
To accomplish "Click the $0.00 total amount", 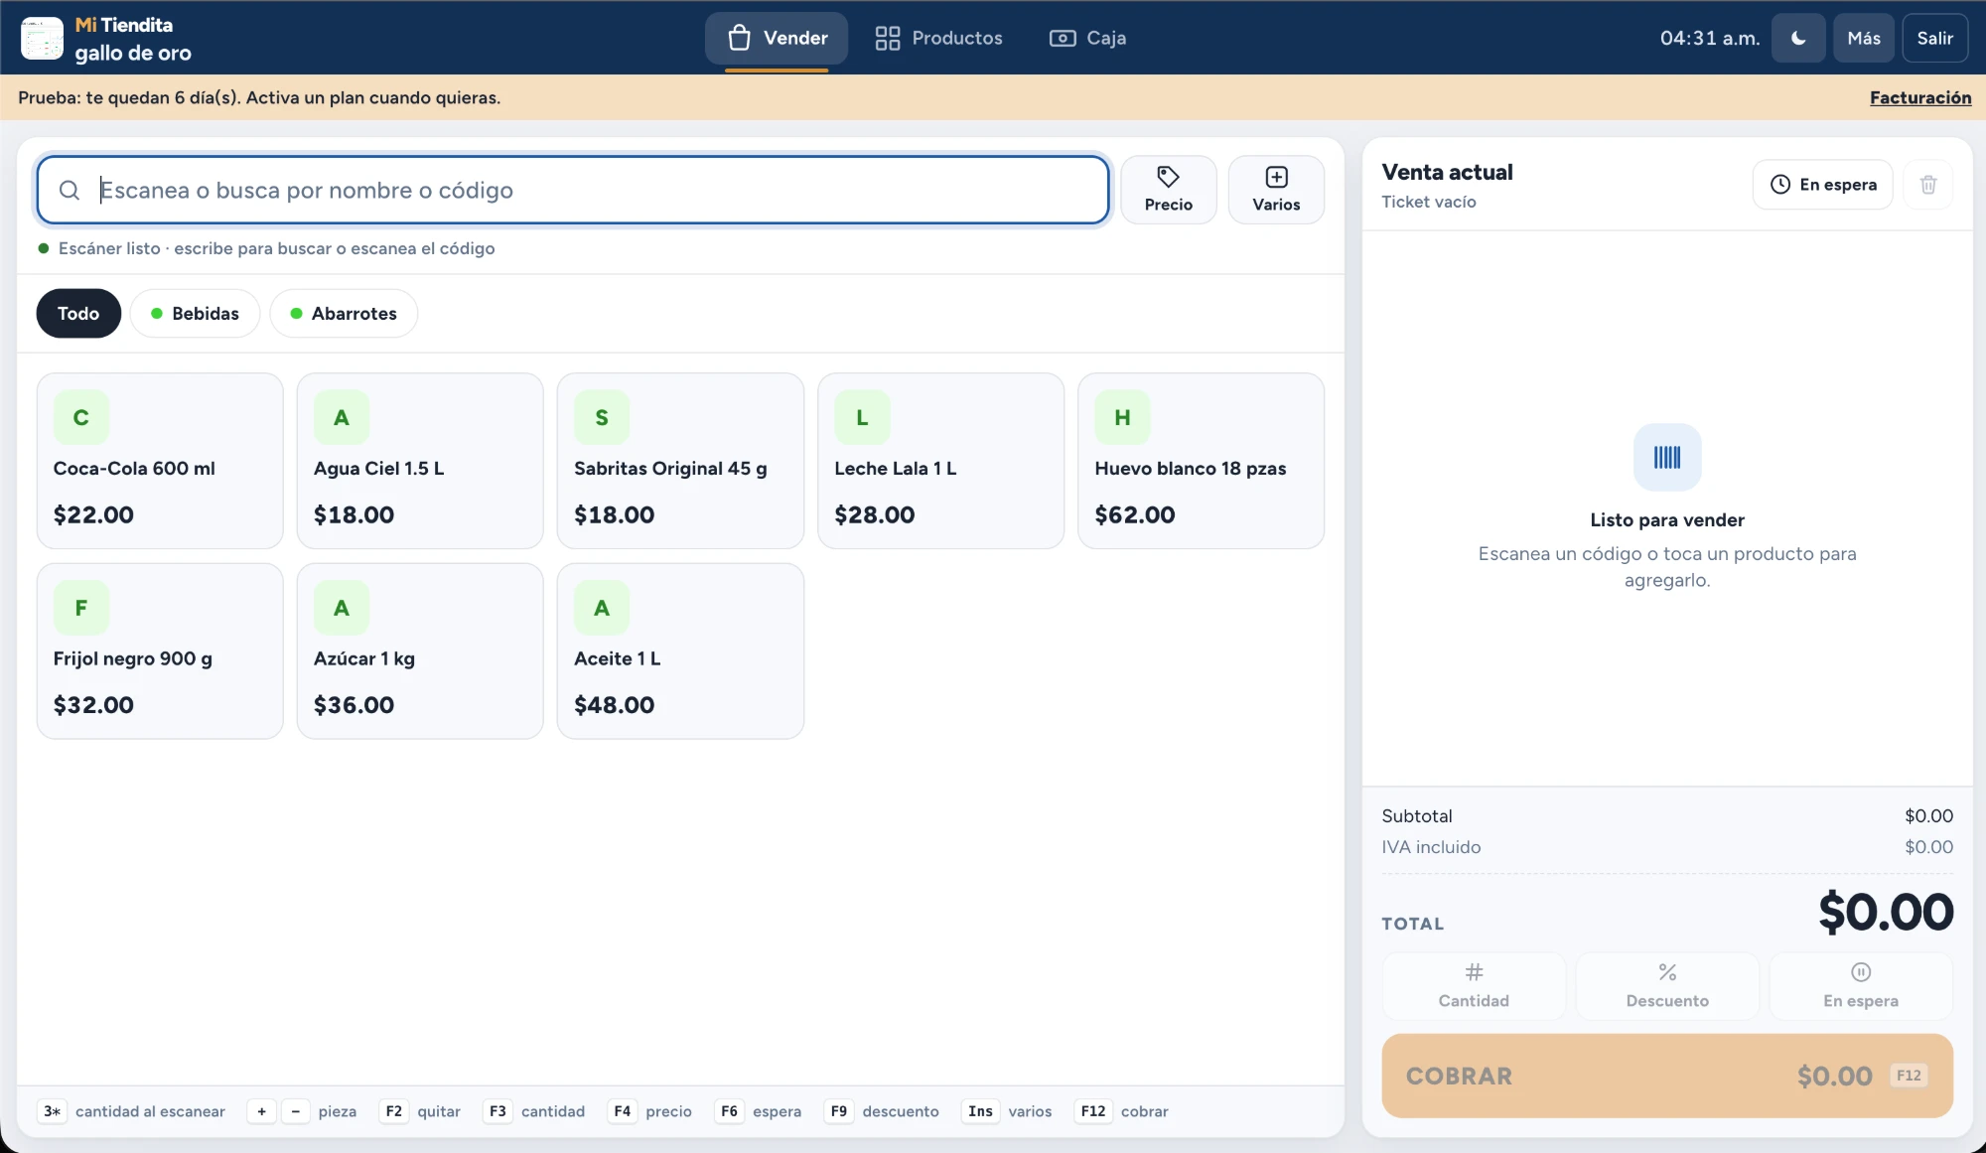I will (1886, 912).
